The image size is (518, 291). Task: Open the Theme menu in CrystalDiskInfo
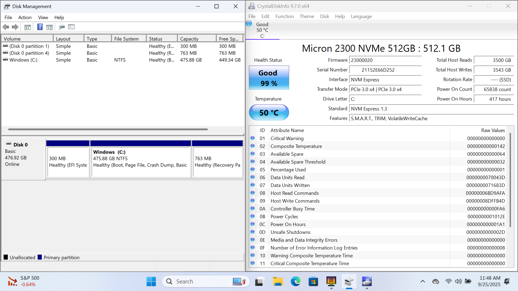pyautogui.click(x=307, y=16)
